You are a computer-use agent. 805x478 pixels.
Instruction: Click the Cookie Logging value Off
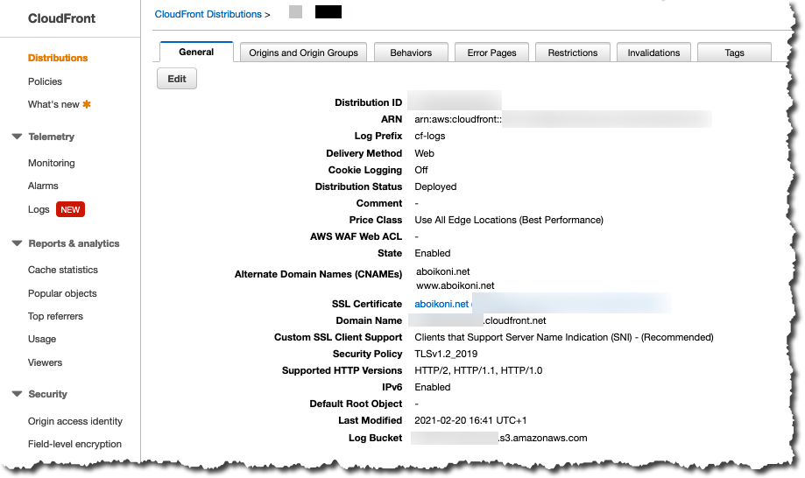(x=421, y=170)
